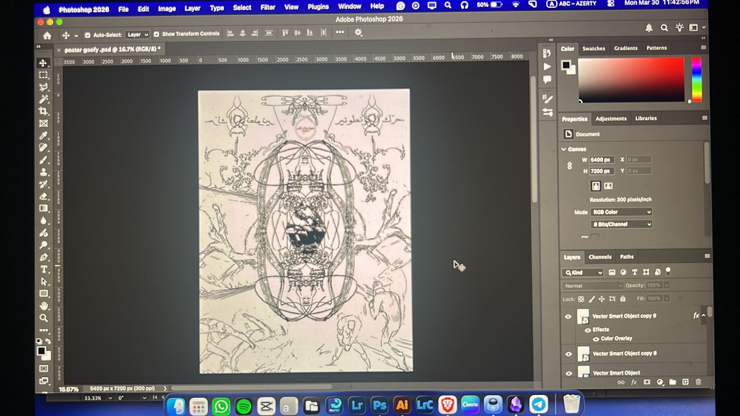Select the Lasso tool
740x416 pixels.
(43, 88)
